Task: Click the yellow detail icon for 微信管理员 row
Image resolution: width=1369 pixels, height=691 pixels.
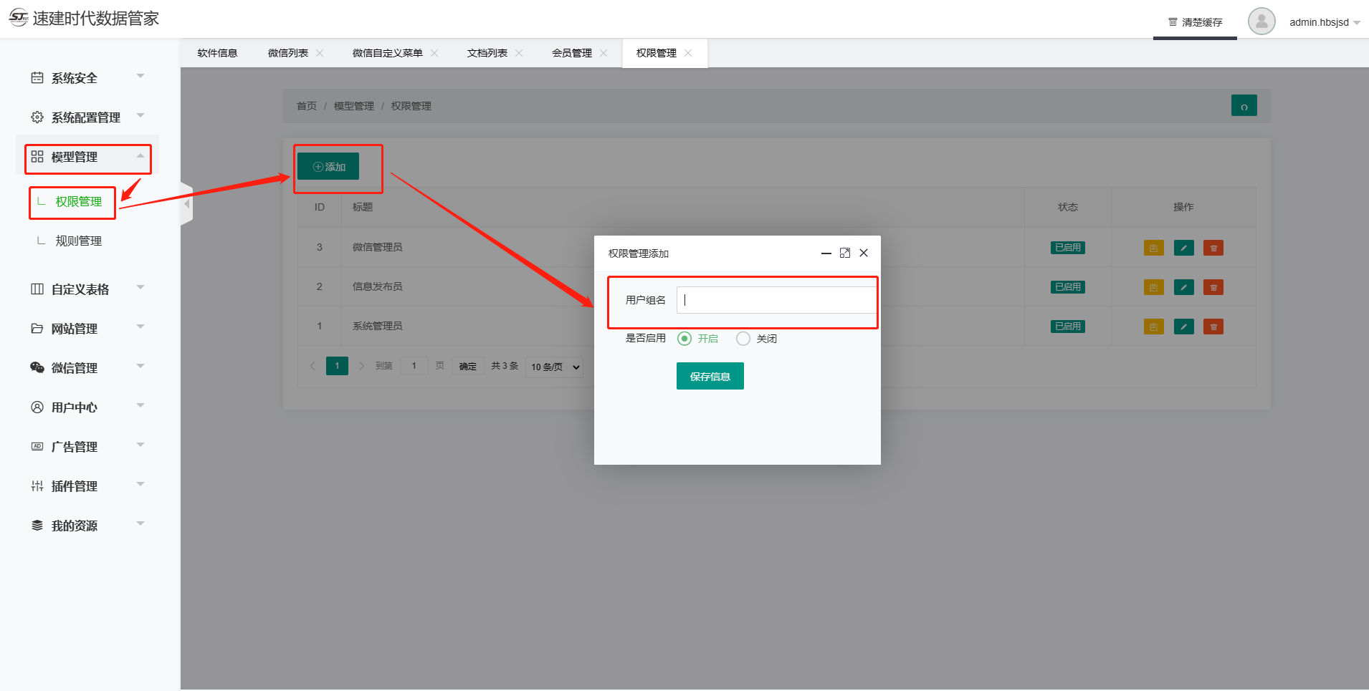Action: pos(1154,248)
